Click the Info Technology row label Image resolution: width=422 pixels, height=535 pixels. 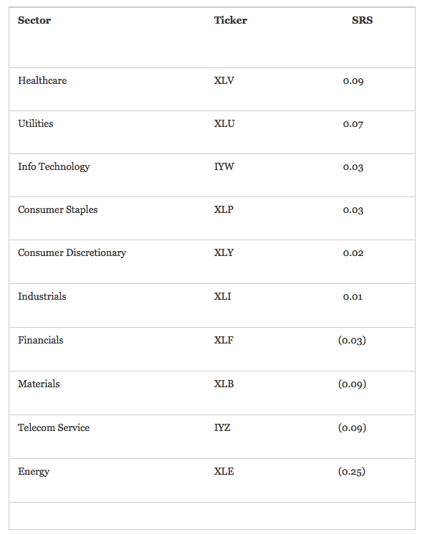tap(54, 167)
